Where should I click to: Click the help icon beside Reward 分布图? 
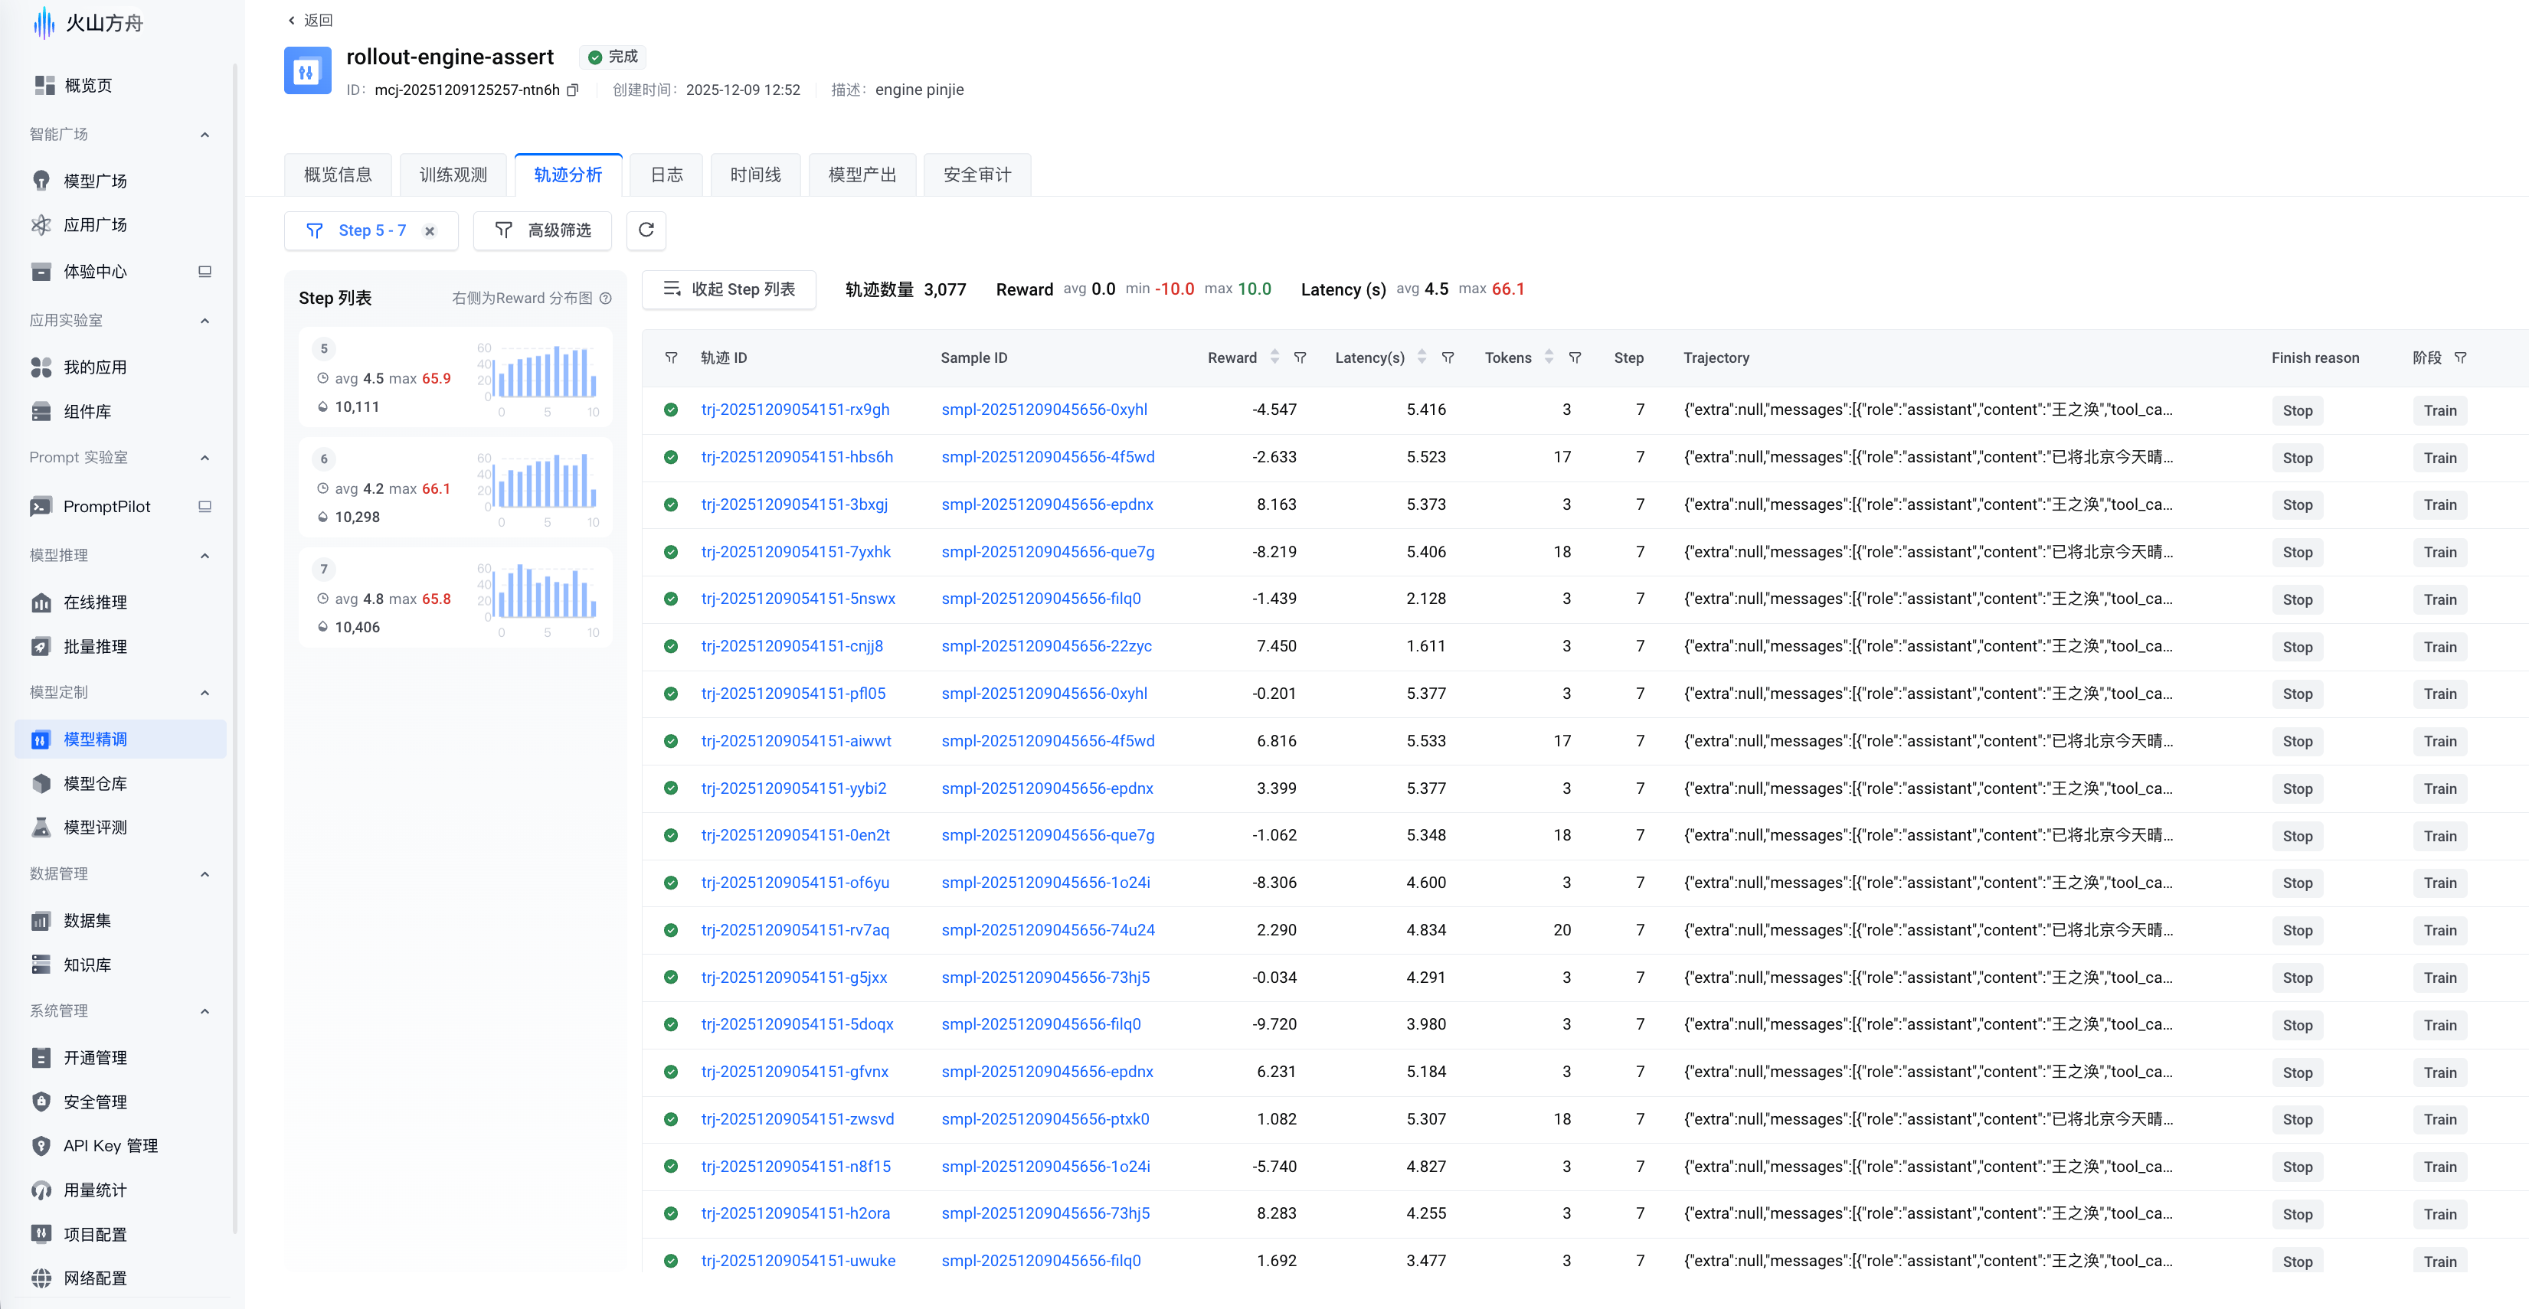[x=606, y=299]
